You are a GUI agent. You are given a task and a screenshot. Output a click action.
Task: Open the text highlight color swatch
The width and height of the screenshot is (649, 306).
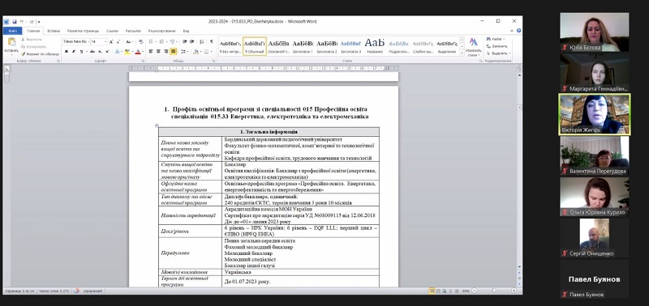(x=127, y=52)
